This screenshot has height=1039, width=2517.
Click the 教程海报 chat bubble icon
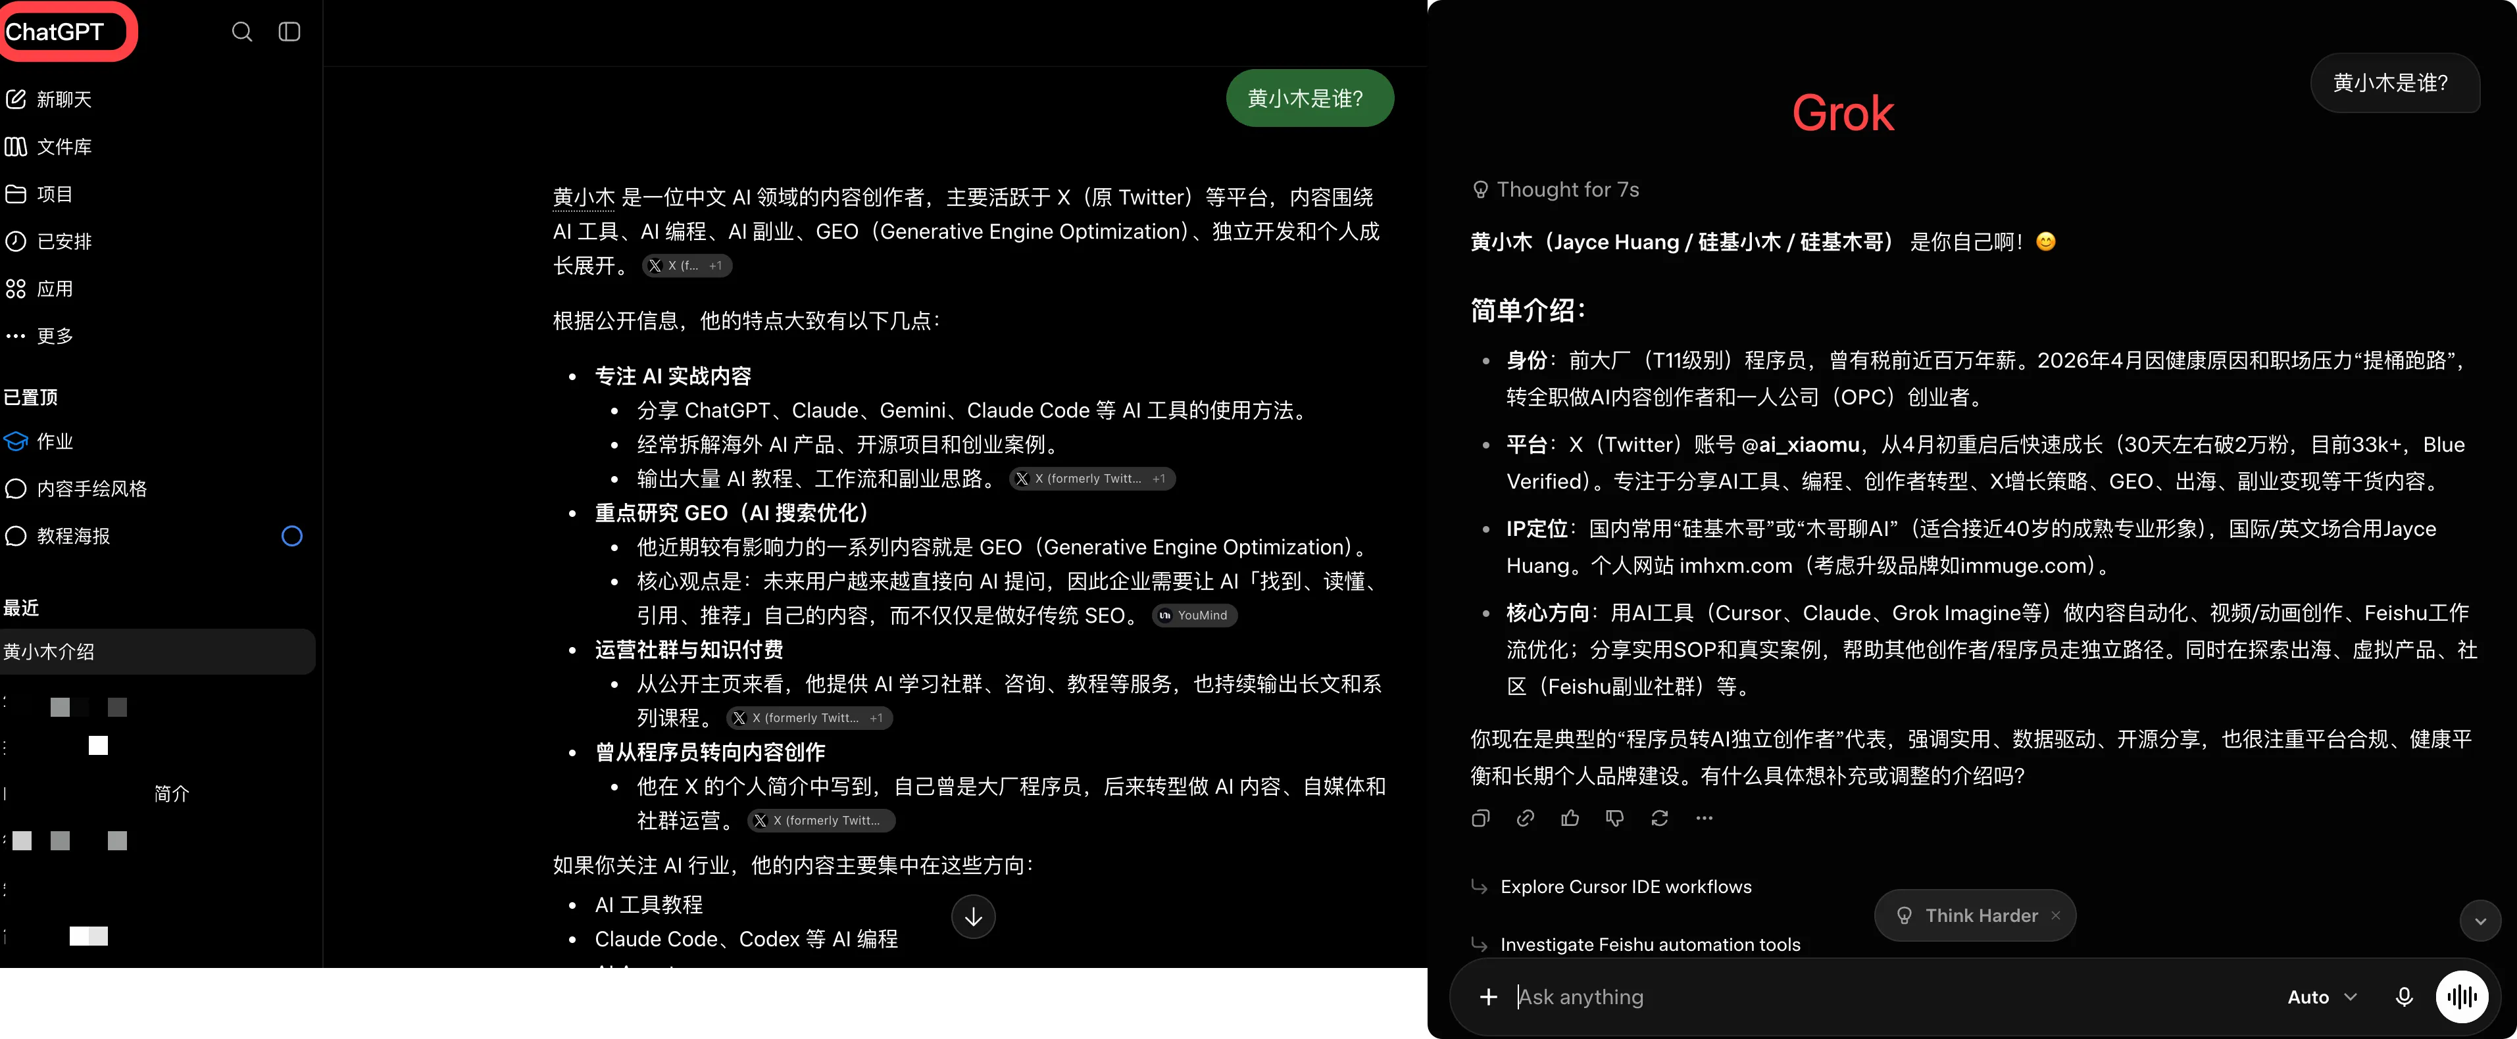[16, 536]
